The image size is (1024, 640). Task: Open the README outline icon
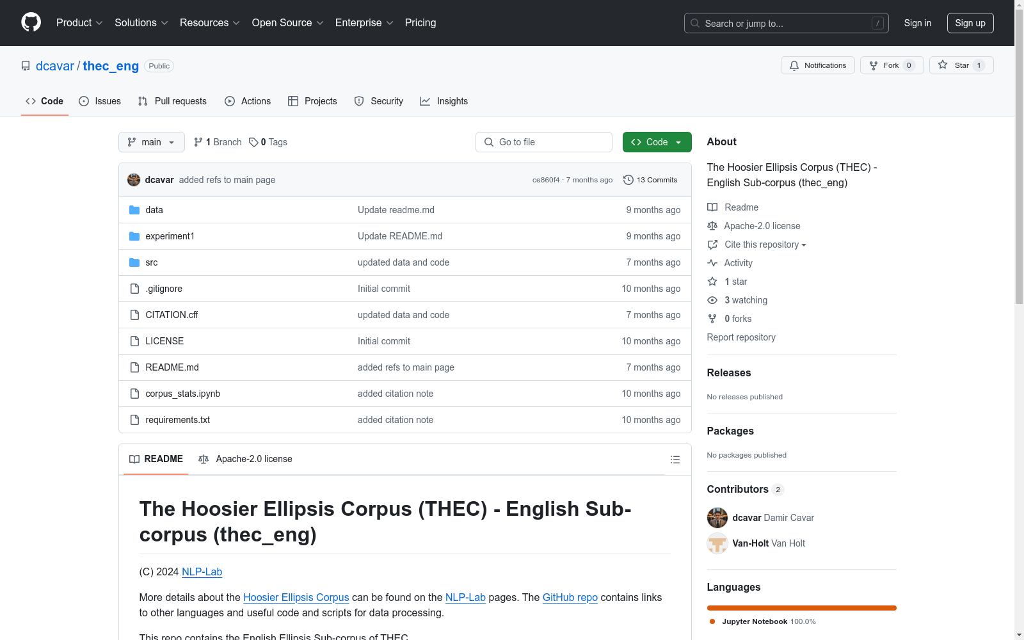click(675, 460)
